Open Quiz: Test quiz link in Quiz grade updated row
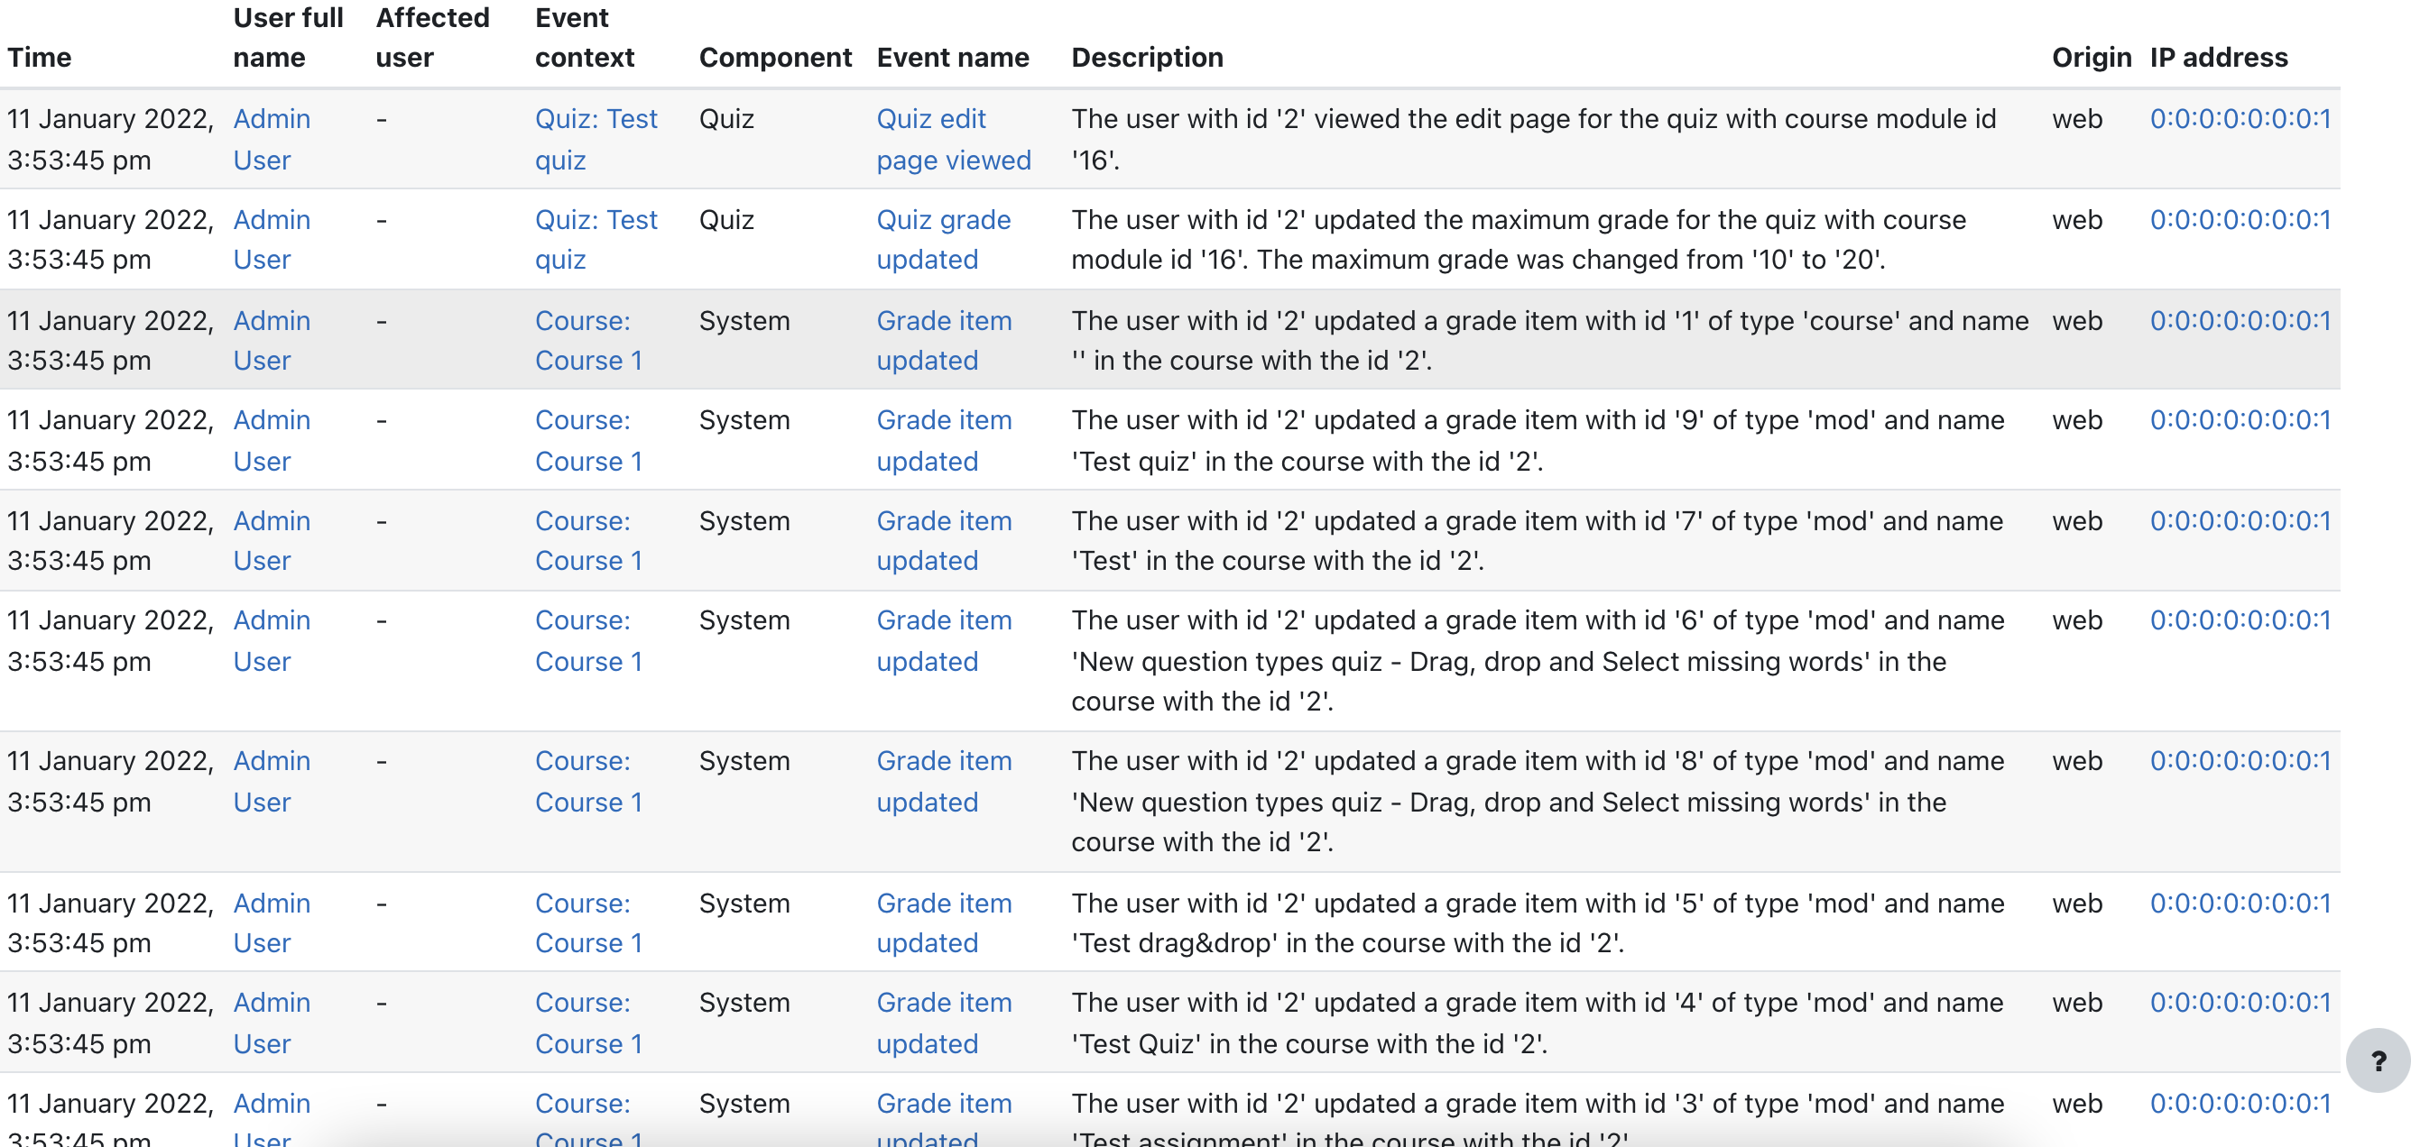The height and width of the screenshot is (1147, 2411). [596, 240]
